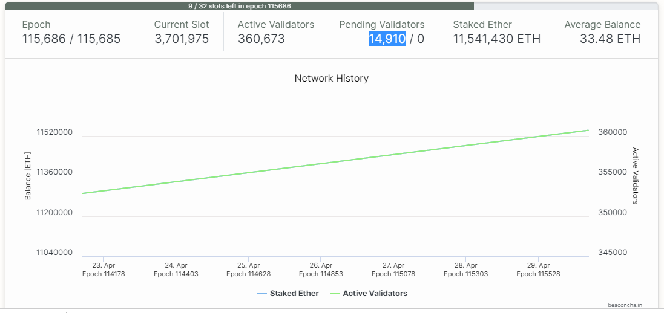Click the 23. Apr Epoch 114178 axis label
This screenshot has height=313, width=664.
click(104, 269)
